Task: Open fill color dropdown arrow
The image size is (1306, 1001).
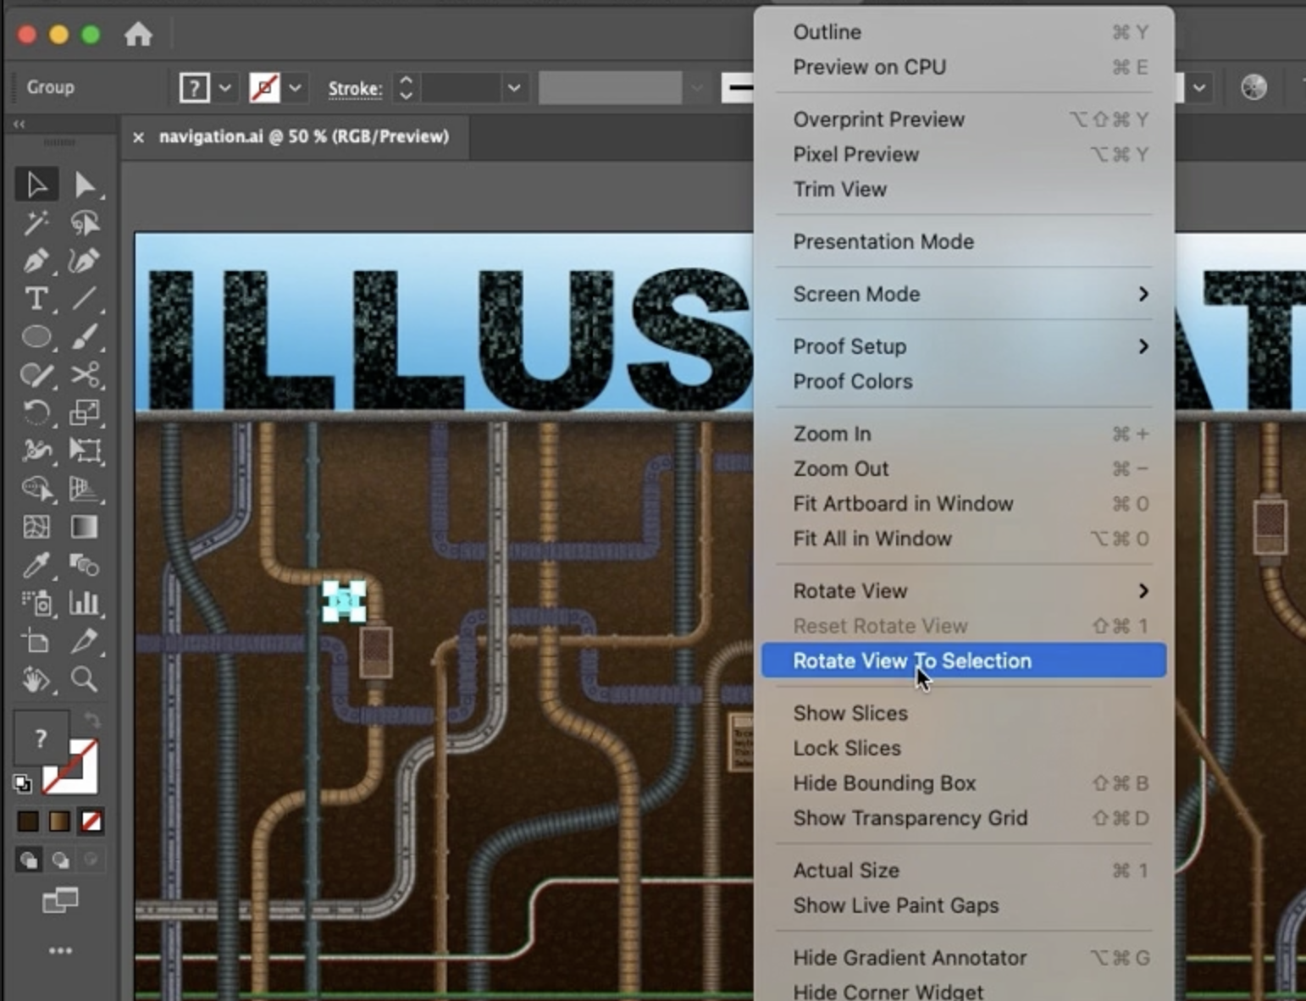Action: (x=225, y=87)
